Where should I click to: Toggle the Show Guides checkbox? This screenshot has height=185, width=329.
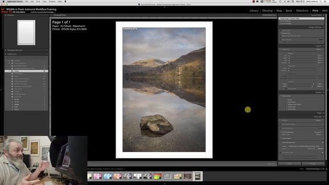(x=281, y=96)
